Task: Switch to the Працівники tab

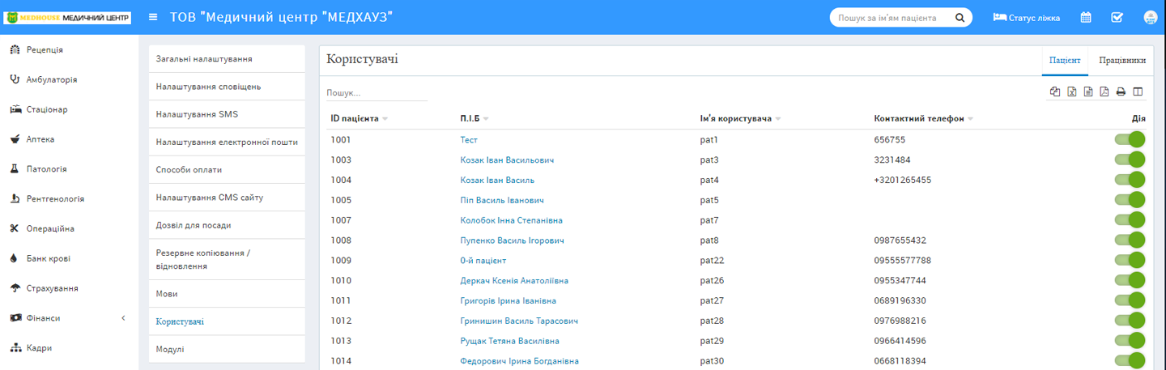Action: 1121,61
